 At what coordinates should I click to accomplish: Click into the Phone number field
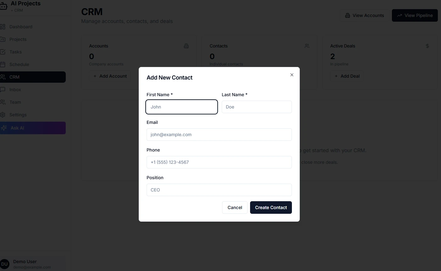click(x=219, y=162)
